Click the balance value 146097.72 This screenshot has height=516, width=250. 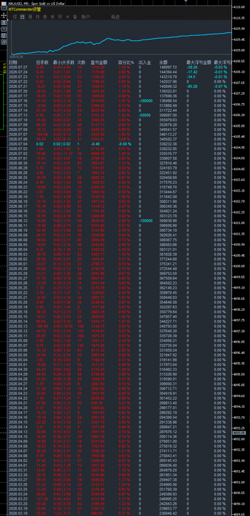coord(168,68)
